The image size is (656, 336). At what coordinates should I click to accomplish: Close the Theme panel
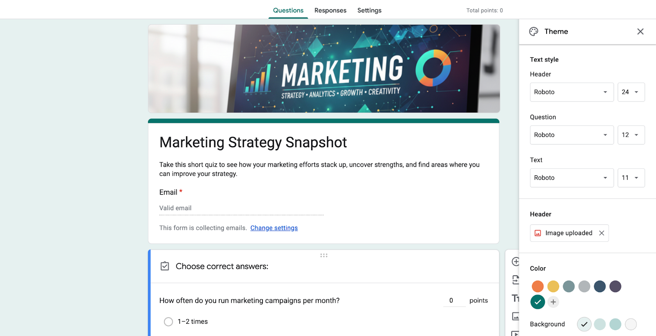[x=640, y=32]
